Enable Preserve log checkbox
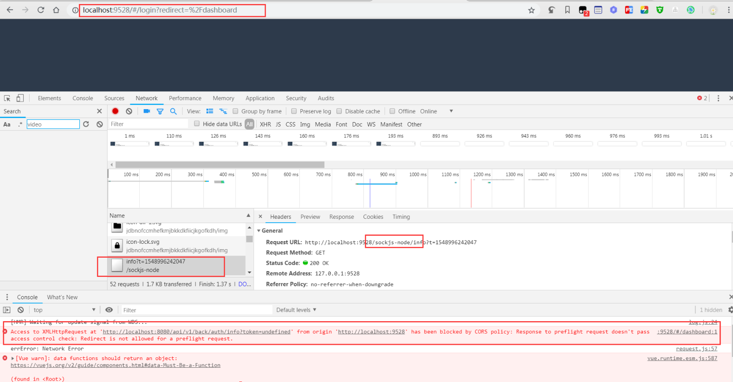The height and width of the screenshot is (382, 733). [x=294, y=111]
